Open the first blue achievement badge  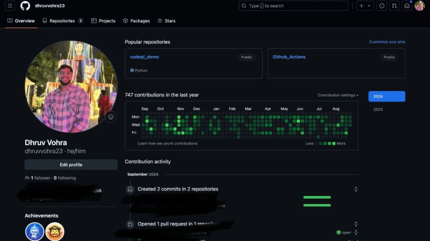[x=34, y=231]
